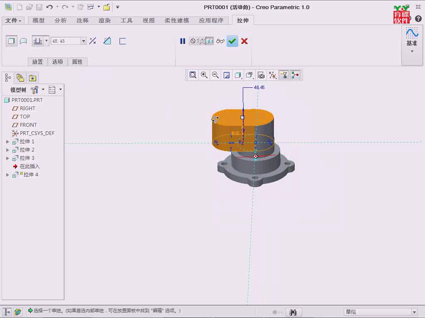425x318 pixels.
Task: Click the Regenerate model icon
Action: (x=80, y=7)
